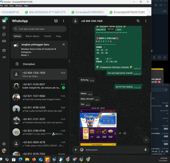Jump to latest message with down chevron

click(x=146, y=140)
